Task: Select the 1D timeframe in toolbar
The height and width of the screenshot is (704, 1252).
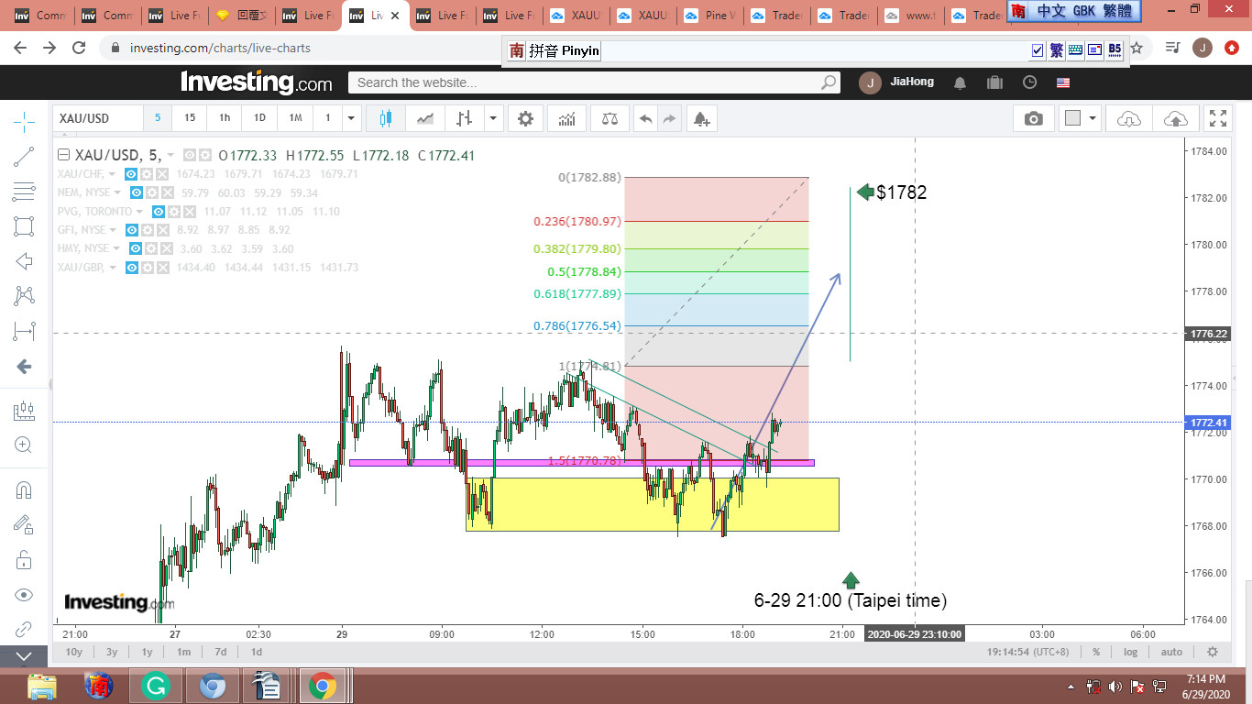Action: coord(259,118)
